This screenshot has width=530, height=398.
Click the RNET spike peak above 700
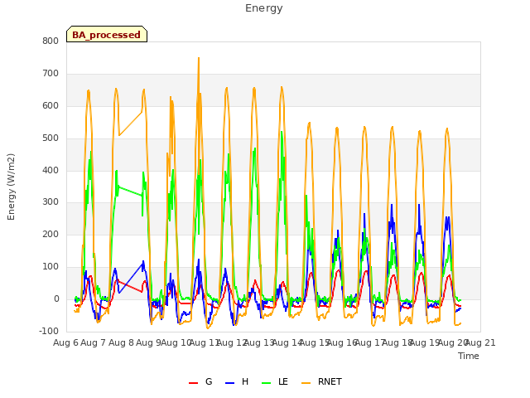tap(199, 58)
